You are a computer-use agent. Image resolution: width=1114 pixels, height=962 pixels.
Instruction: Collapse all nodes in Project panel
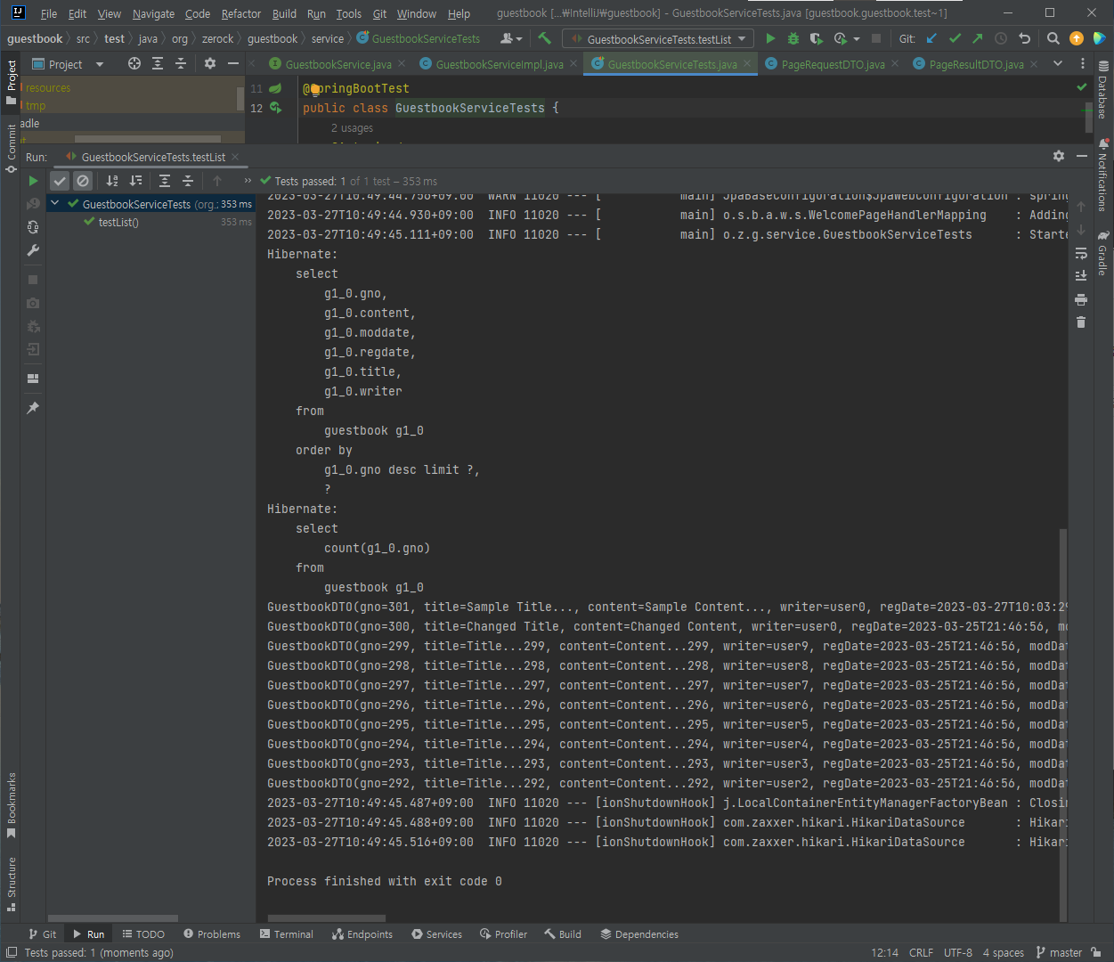point(181,63)
